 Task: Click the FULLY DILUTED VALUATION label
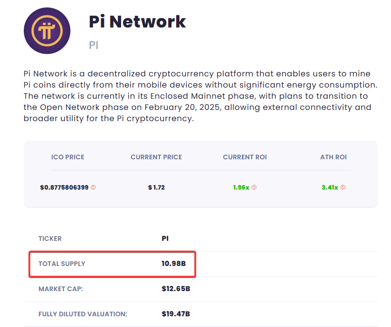83,314
